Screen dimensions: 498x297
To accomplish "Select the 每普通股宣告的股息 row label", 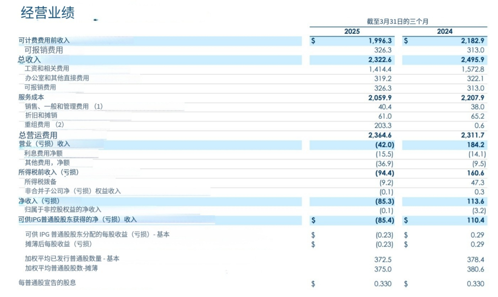I will pos(47,283).
